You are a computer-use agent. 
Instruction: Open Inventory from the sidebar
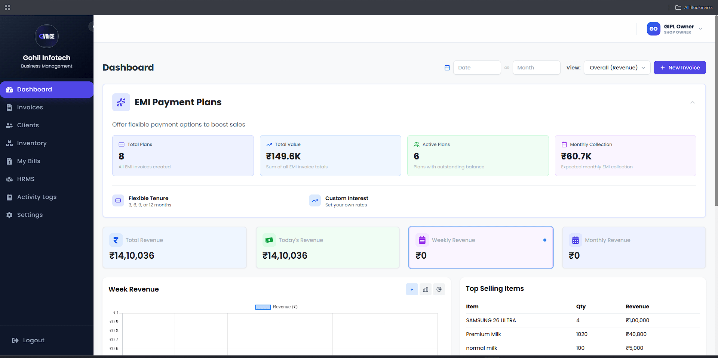(x=47, y=143)
